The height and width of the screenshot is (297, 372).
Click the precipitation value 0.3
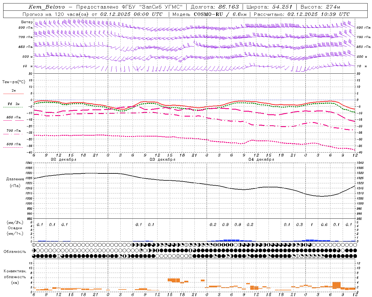coord(299,224)
